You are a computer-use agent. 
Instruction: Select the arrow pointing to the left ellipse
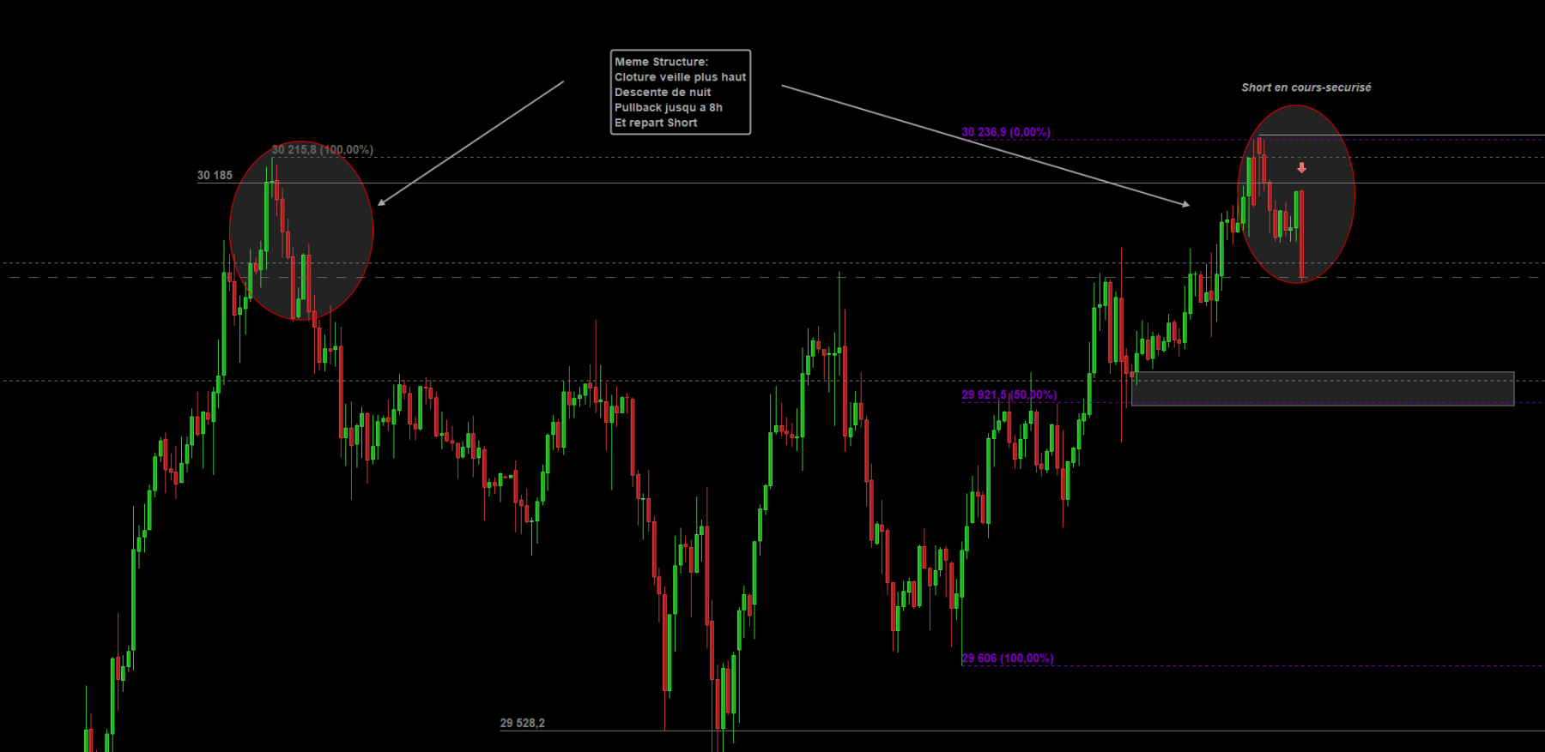click(x=470, y=143)
